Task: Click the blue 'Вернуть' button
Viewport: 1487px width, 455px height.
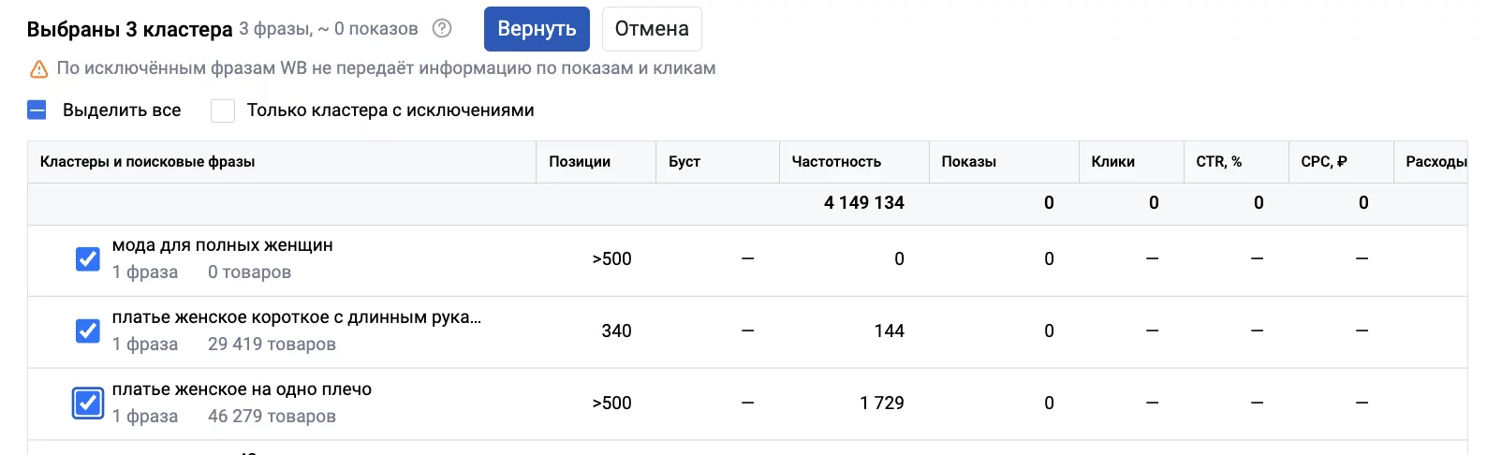Action: tap(537, 29)
